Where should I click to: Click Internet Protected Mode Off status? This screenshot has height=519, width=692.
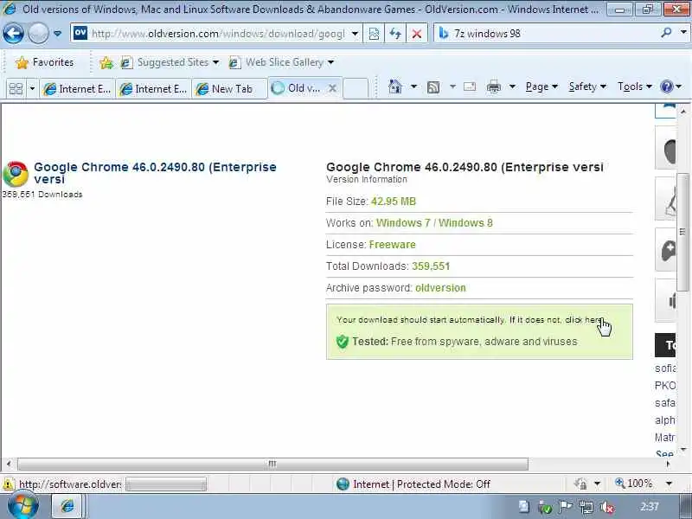[413, 484]
